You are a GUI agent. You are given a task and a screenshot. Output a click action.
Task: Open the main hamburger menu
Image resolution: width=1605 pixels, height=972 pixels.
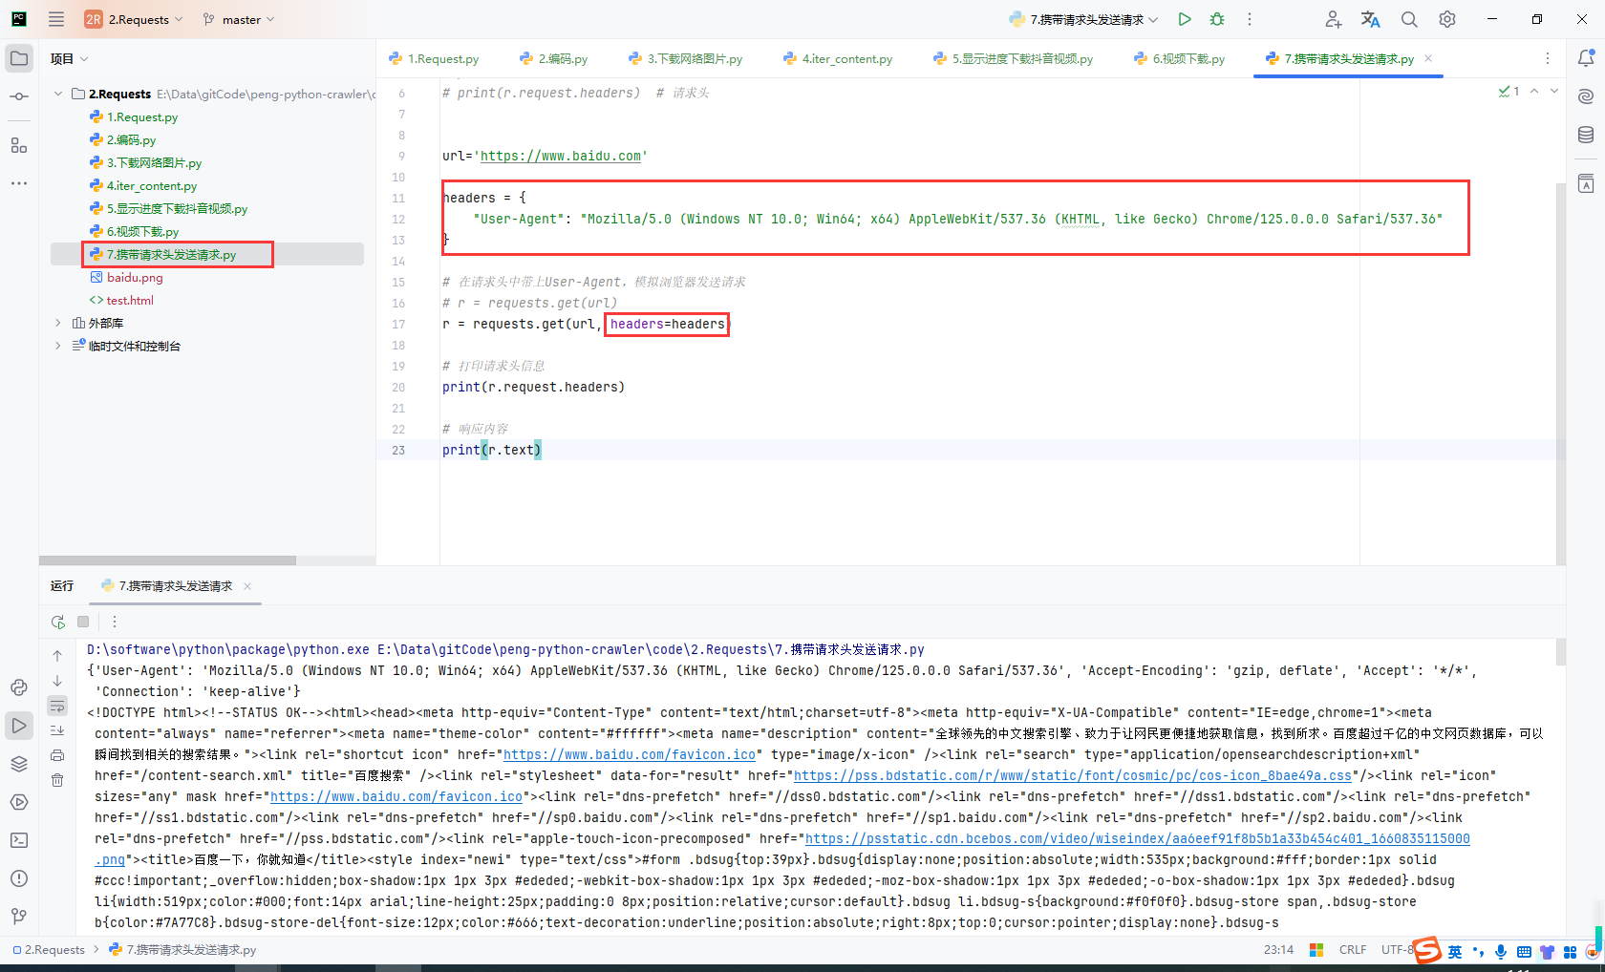56,19
